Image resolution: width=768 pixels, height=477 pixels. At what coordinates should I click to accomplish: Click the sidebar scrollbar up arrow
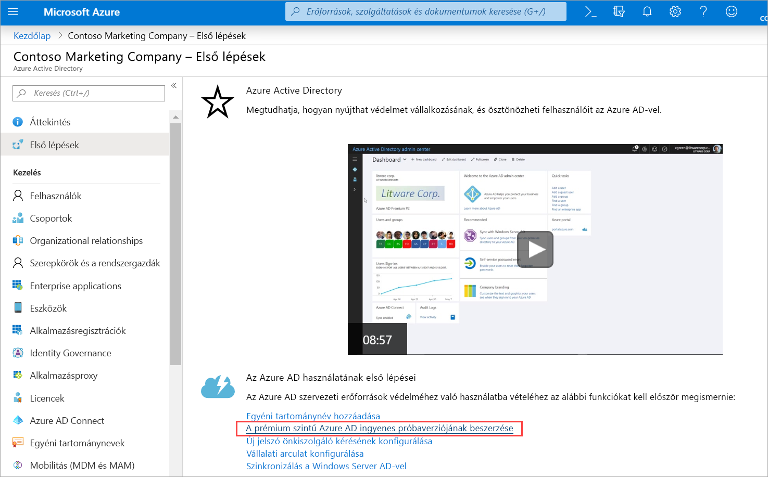(x=175, y=117)
